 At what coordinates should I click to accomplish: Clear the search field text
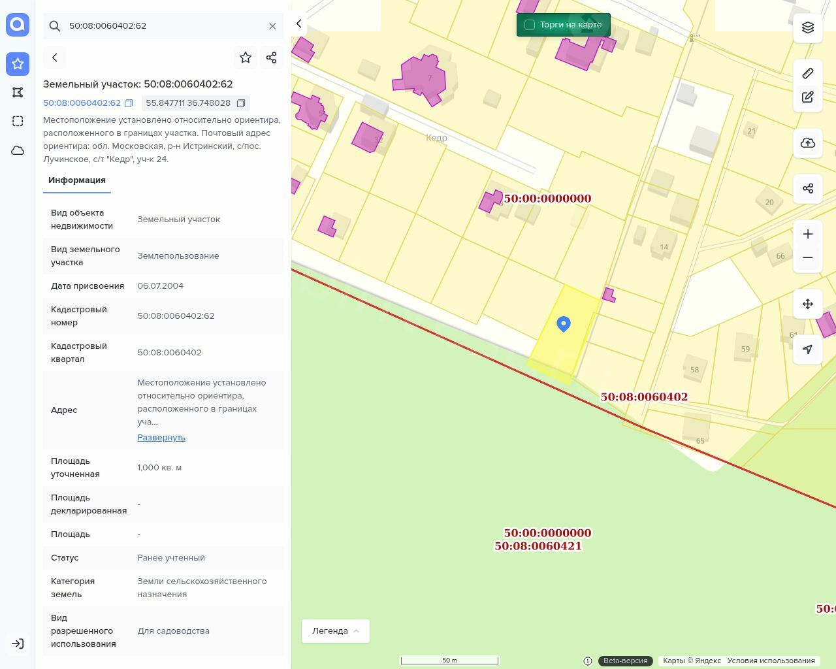(x=272, y=26)
